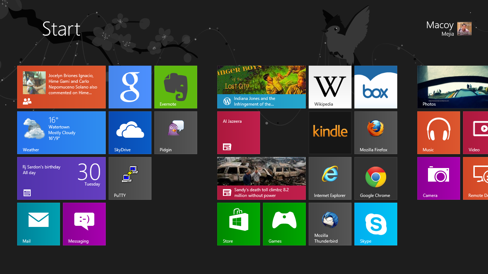
Task: Open SkyDrive
Action: click(x=130, y=133)
